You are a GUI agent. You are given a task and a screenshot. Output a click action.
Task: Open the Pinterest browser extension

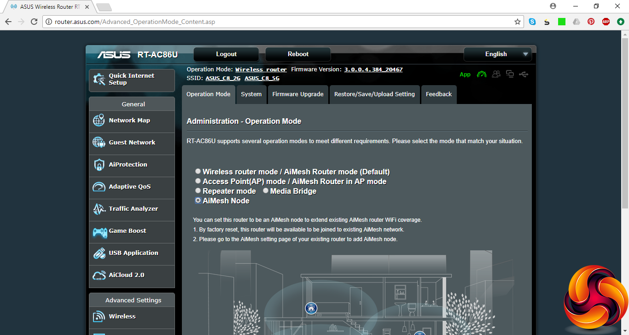tap(591, 22)
